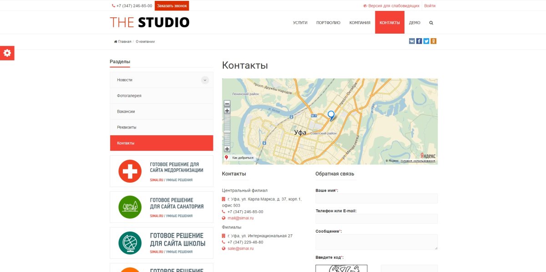
Task: Click the map zoom-in plus control
Action: point(227,109)
